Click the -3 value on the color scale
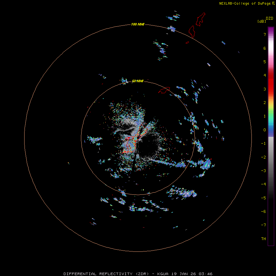 point(263,171)
